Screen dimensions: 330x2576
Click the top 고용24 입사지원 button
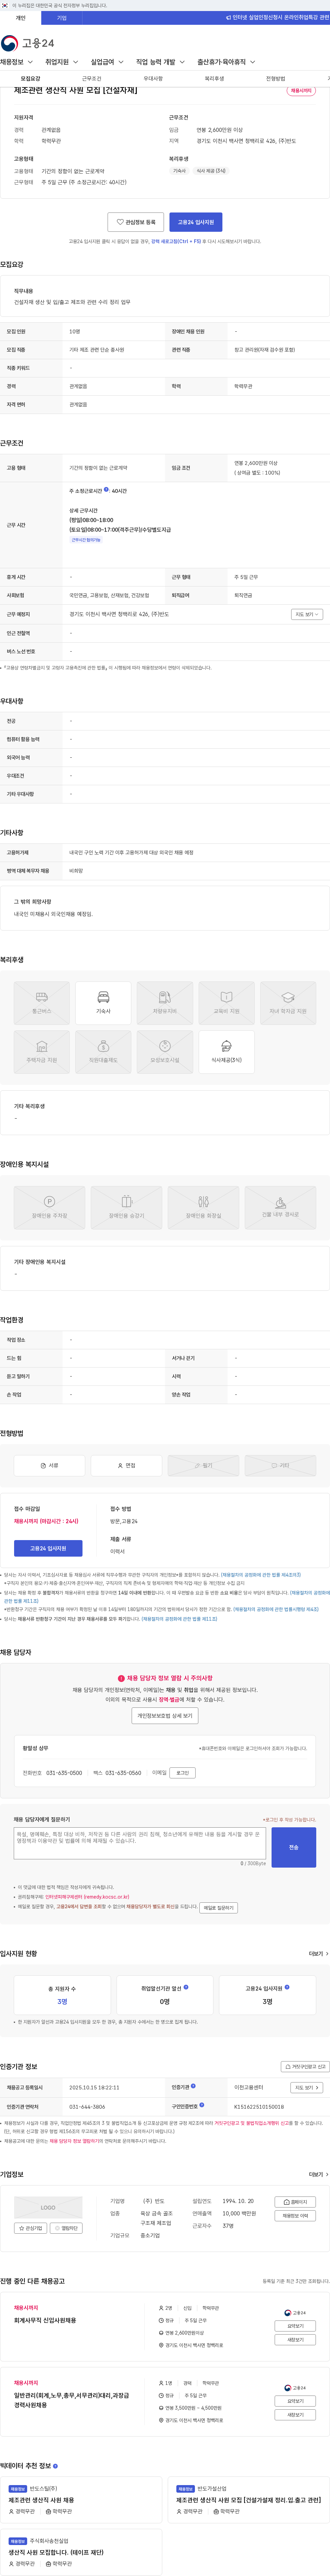click(x=195, y=222)
